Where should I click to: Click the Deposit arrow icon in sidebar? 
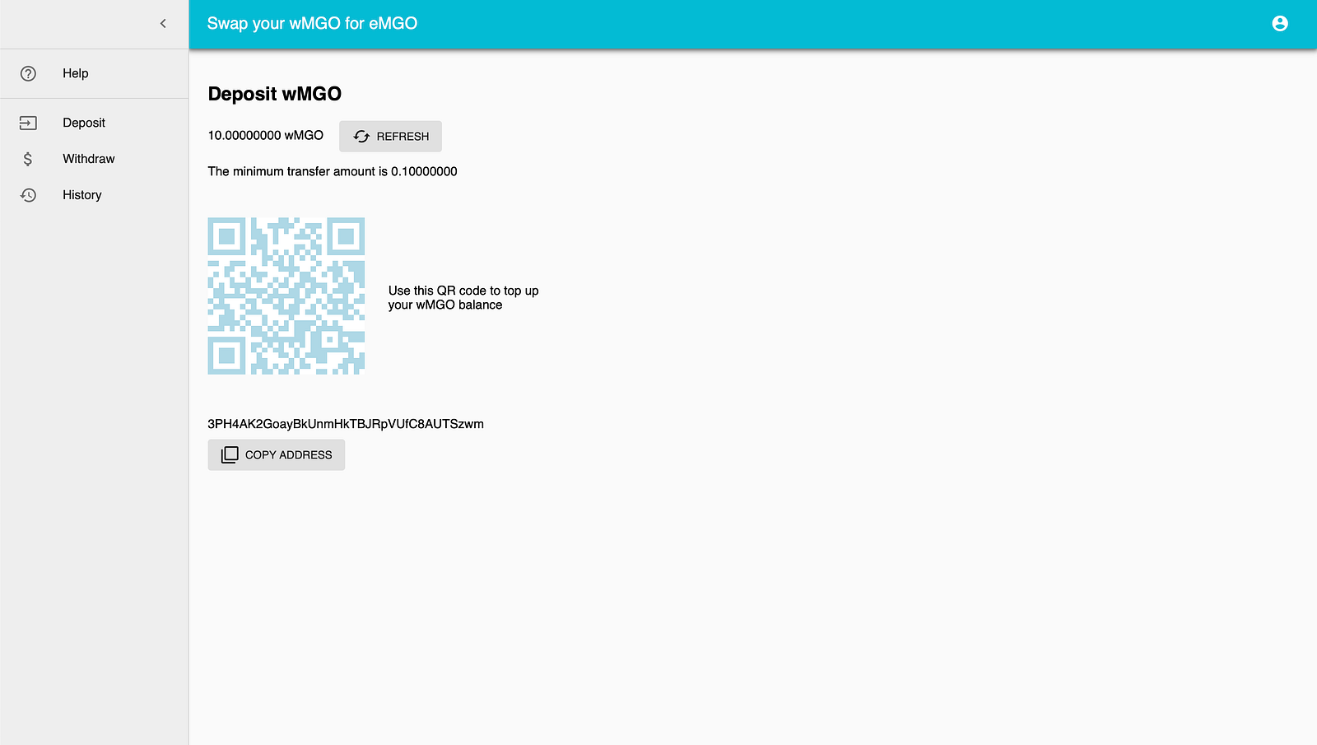click(x=28, y=123)
